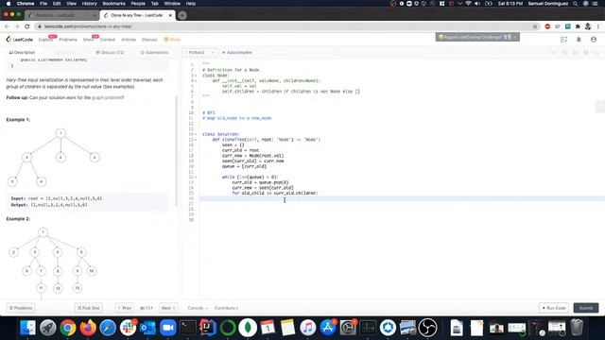Open Finder from the dock

[x=27, y=328]
